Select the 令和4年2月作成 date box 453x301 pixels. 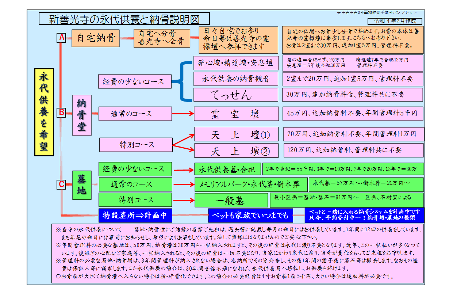pos(395,22)
